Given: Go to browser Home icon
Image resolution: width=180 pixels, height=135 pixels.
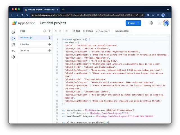Looking at the screenshot, I should 27,15.
